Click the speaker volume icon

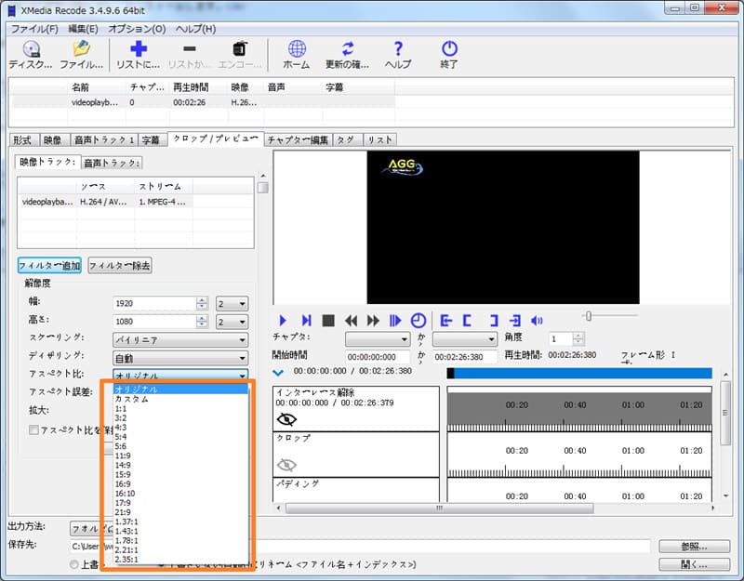(537, 321)
